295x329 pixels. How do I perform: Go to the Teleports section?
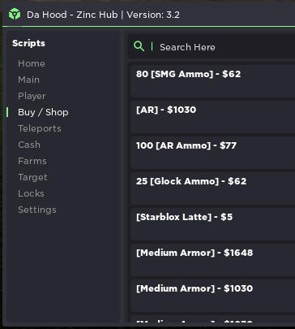tap(40, 128)
